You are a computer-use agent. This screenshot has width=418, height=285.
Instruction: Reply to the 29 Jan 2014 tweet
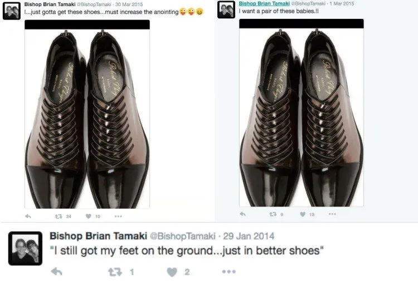[56, 272]
